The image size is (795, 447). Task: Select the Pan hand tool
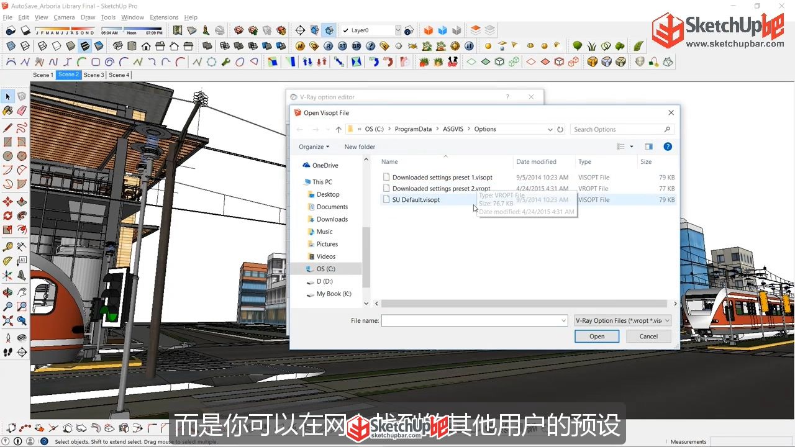click(22, 292)
